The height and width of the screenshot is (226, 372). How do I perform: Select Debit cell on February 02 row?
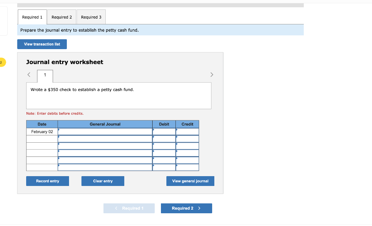click(164, 132)
